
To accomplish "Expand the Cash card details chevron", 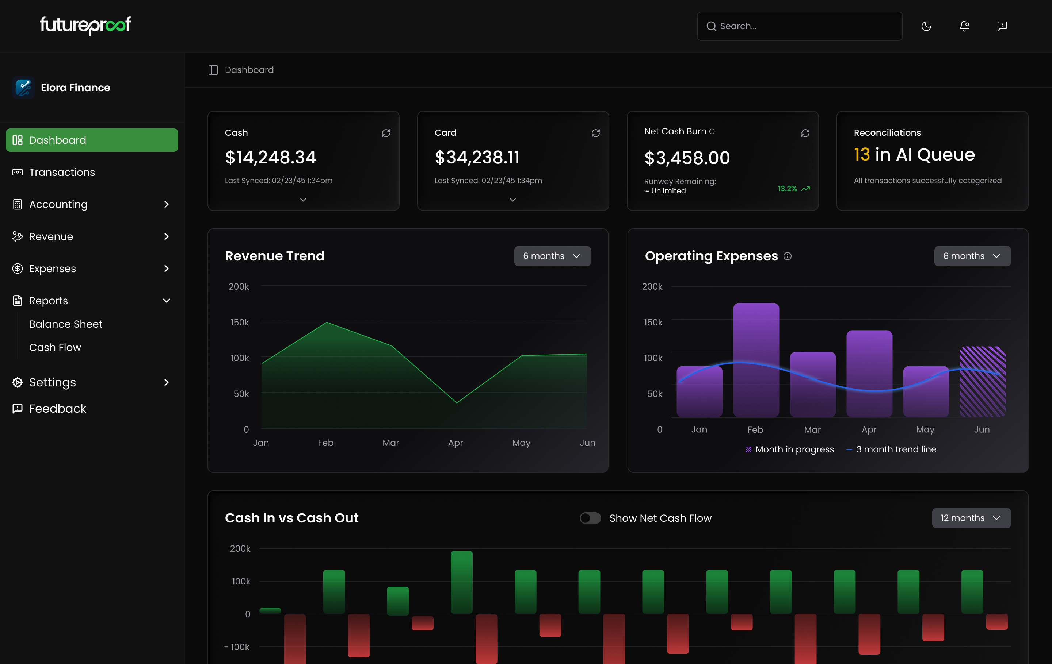I will [303, 200].
